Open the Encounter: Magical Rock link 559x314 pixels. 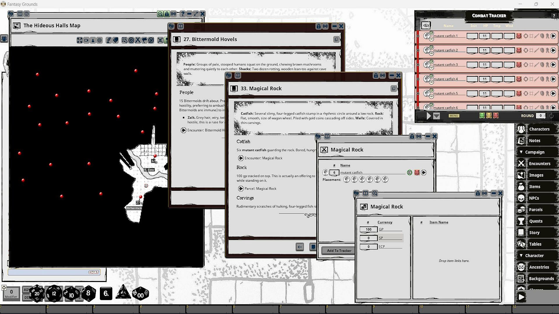click(x=241, y=158)
